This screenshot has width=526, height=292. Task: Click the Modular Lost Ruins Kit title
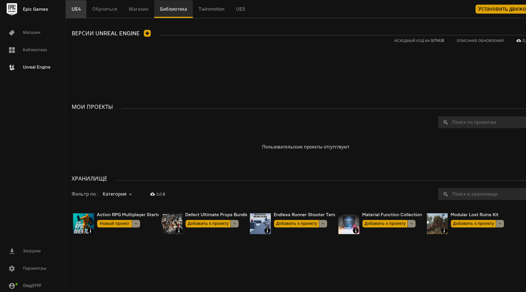[x=474, y=215]
